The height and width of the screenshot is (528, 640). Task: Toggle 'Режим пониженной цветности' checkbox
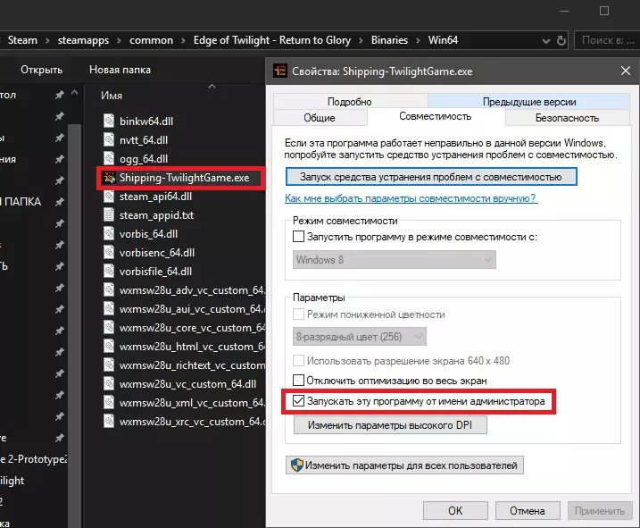298,314
